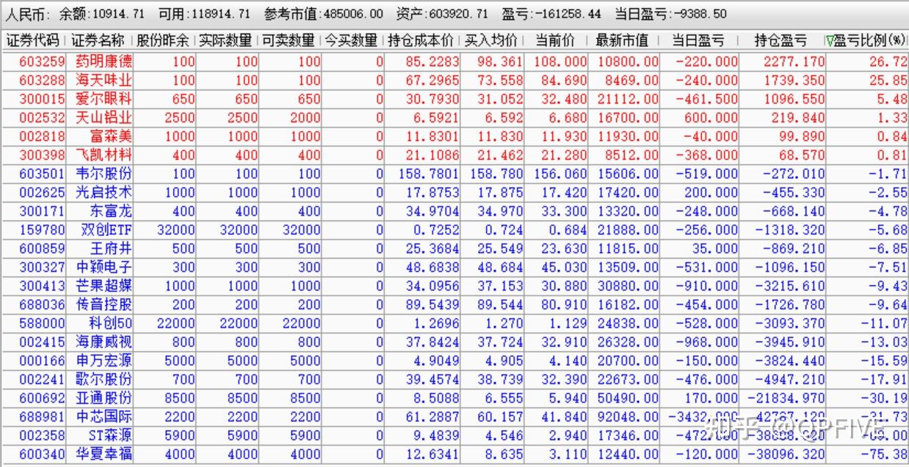Select the 爱尔眼科 stock name
Viewport: 909px width, 467px height.
point(104,99)
